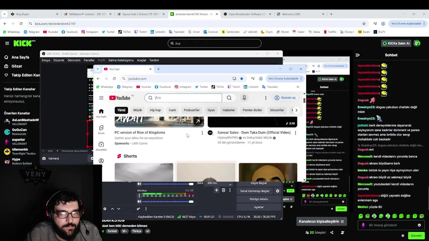The width and height of the screenshot is (429, 241).
Task: Select the Hip hop filter chip
Action: tap(155, 110)
